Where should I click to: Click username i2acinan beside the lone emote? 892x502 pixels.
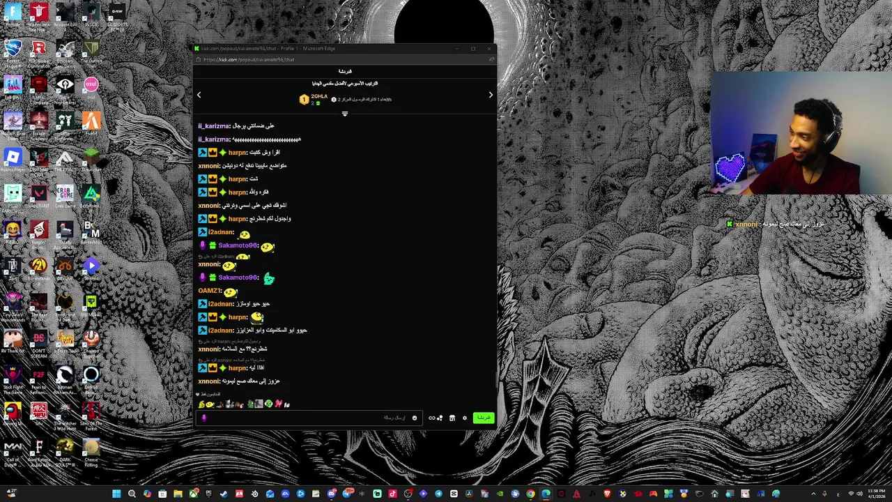tap(220, 232)
